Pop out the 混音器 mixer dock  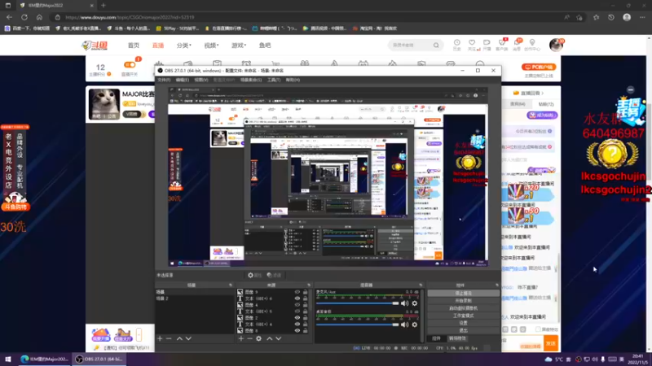pos(421,285)
